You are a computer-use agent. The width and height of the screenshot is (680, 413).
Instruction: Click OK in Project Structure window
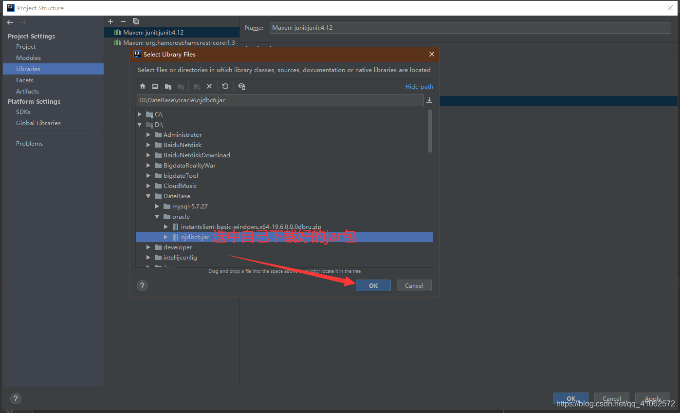pyautogui.click(x=571, y=398)
